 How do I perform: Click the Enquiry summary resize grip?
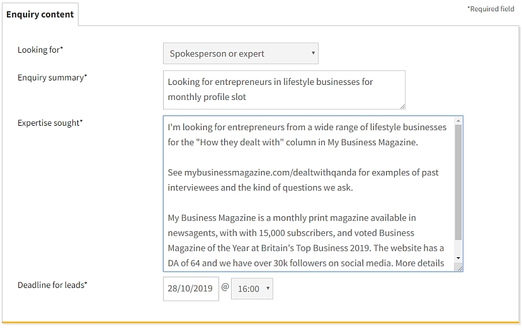pyautogui.click(x=402, y=106)
